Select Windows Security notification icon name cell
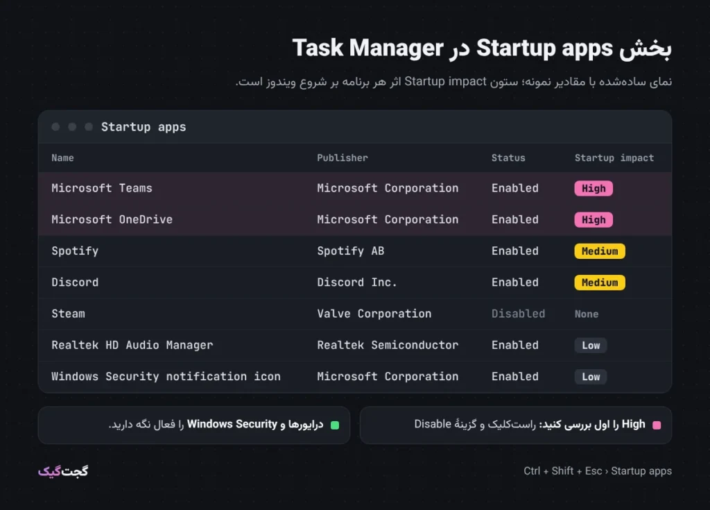The image size is (710, 510). tap(166, 377)
